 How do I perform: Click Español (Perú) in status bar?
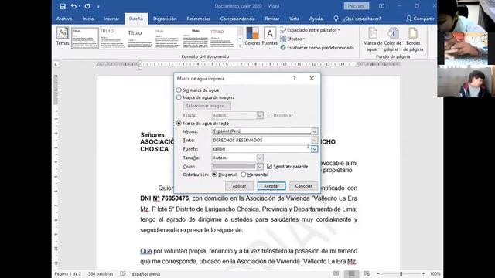tap(146, 274)
